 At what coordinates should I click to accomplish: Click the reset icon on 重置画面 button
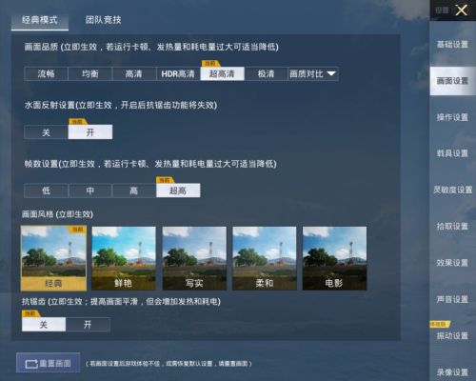click(31, 364)
